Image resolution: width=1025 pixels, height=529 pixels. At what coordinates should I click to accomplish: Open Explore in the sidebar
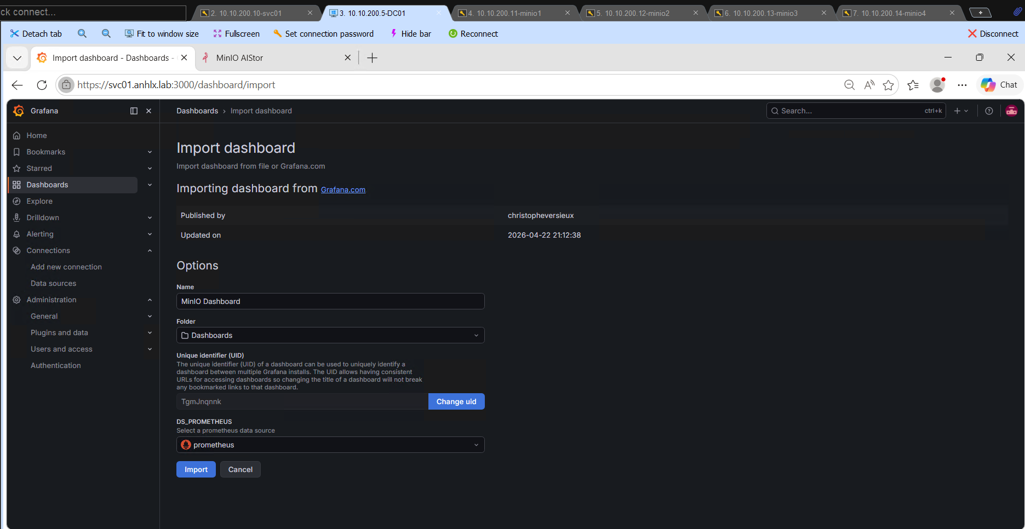[x=39, y=201]
